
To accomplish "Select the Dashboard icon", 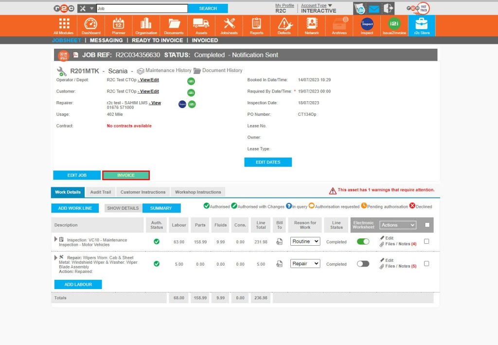I will click(91, 23).
